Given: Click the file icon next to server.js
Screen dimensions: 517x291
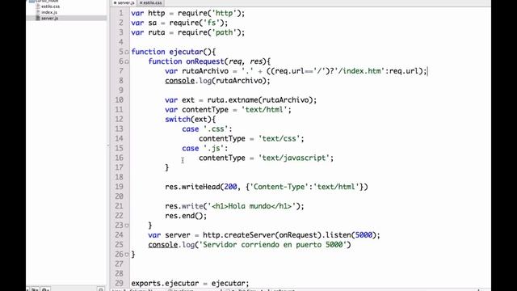Looking at the screenshot, I should pyautogui.click(x=38, y=18).
